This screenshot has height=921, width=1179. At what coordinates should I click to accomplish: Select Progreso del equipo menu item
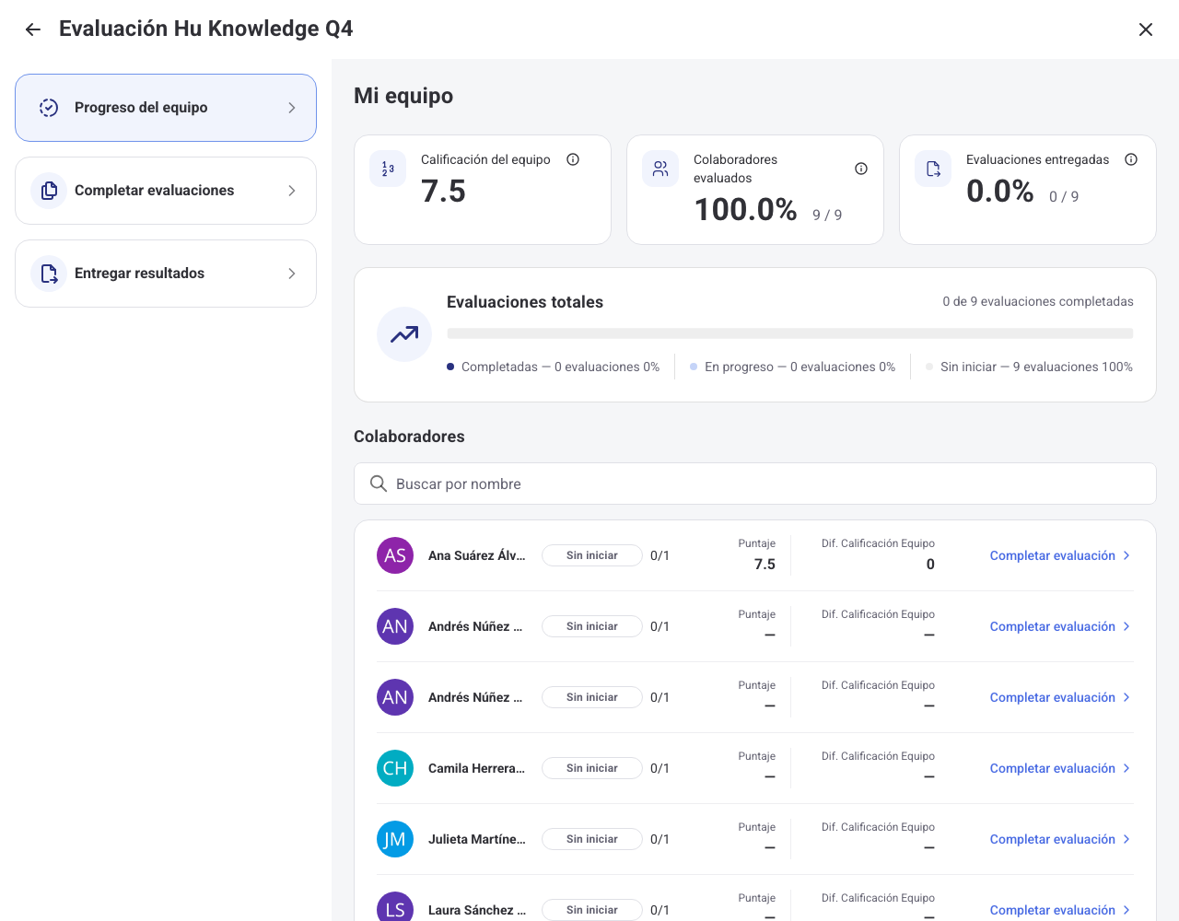(x=166, y=108)
